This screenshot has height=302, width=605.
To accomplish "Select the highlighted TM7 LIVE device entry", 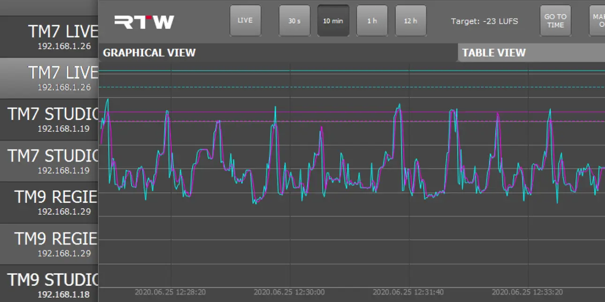I will 49,78.
